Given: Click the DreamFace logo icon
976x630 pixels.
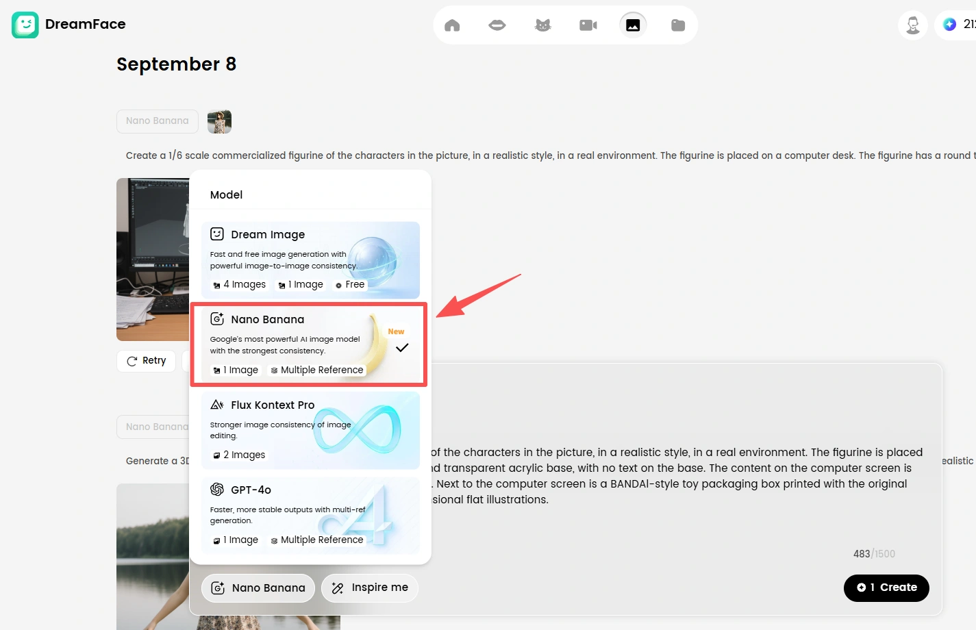Looking at the screenshot, I should click(25, 25).
